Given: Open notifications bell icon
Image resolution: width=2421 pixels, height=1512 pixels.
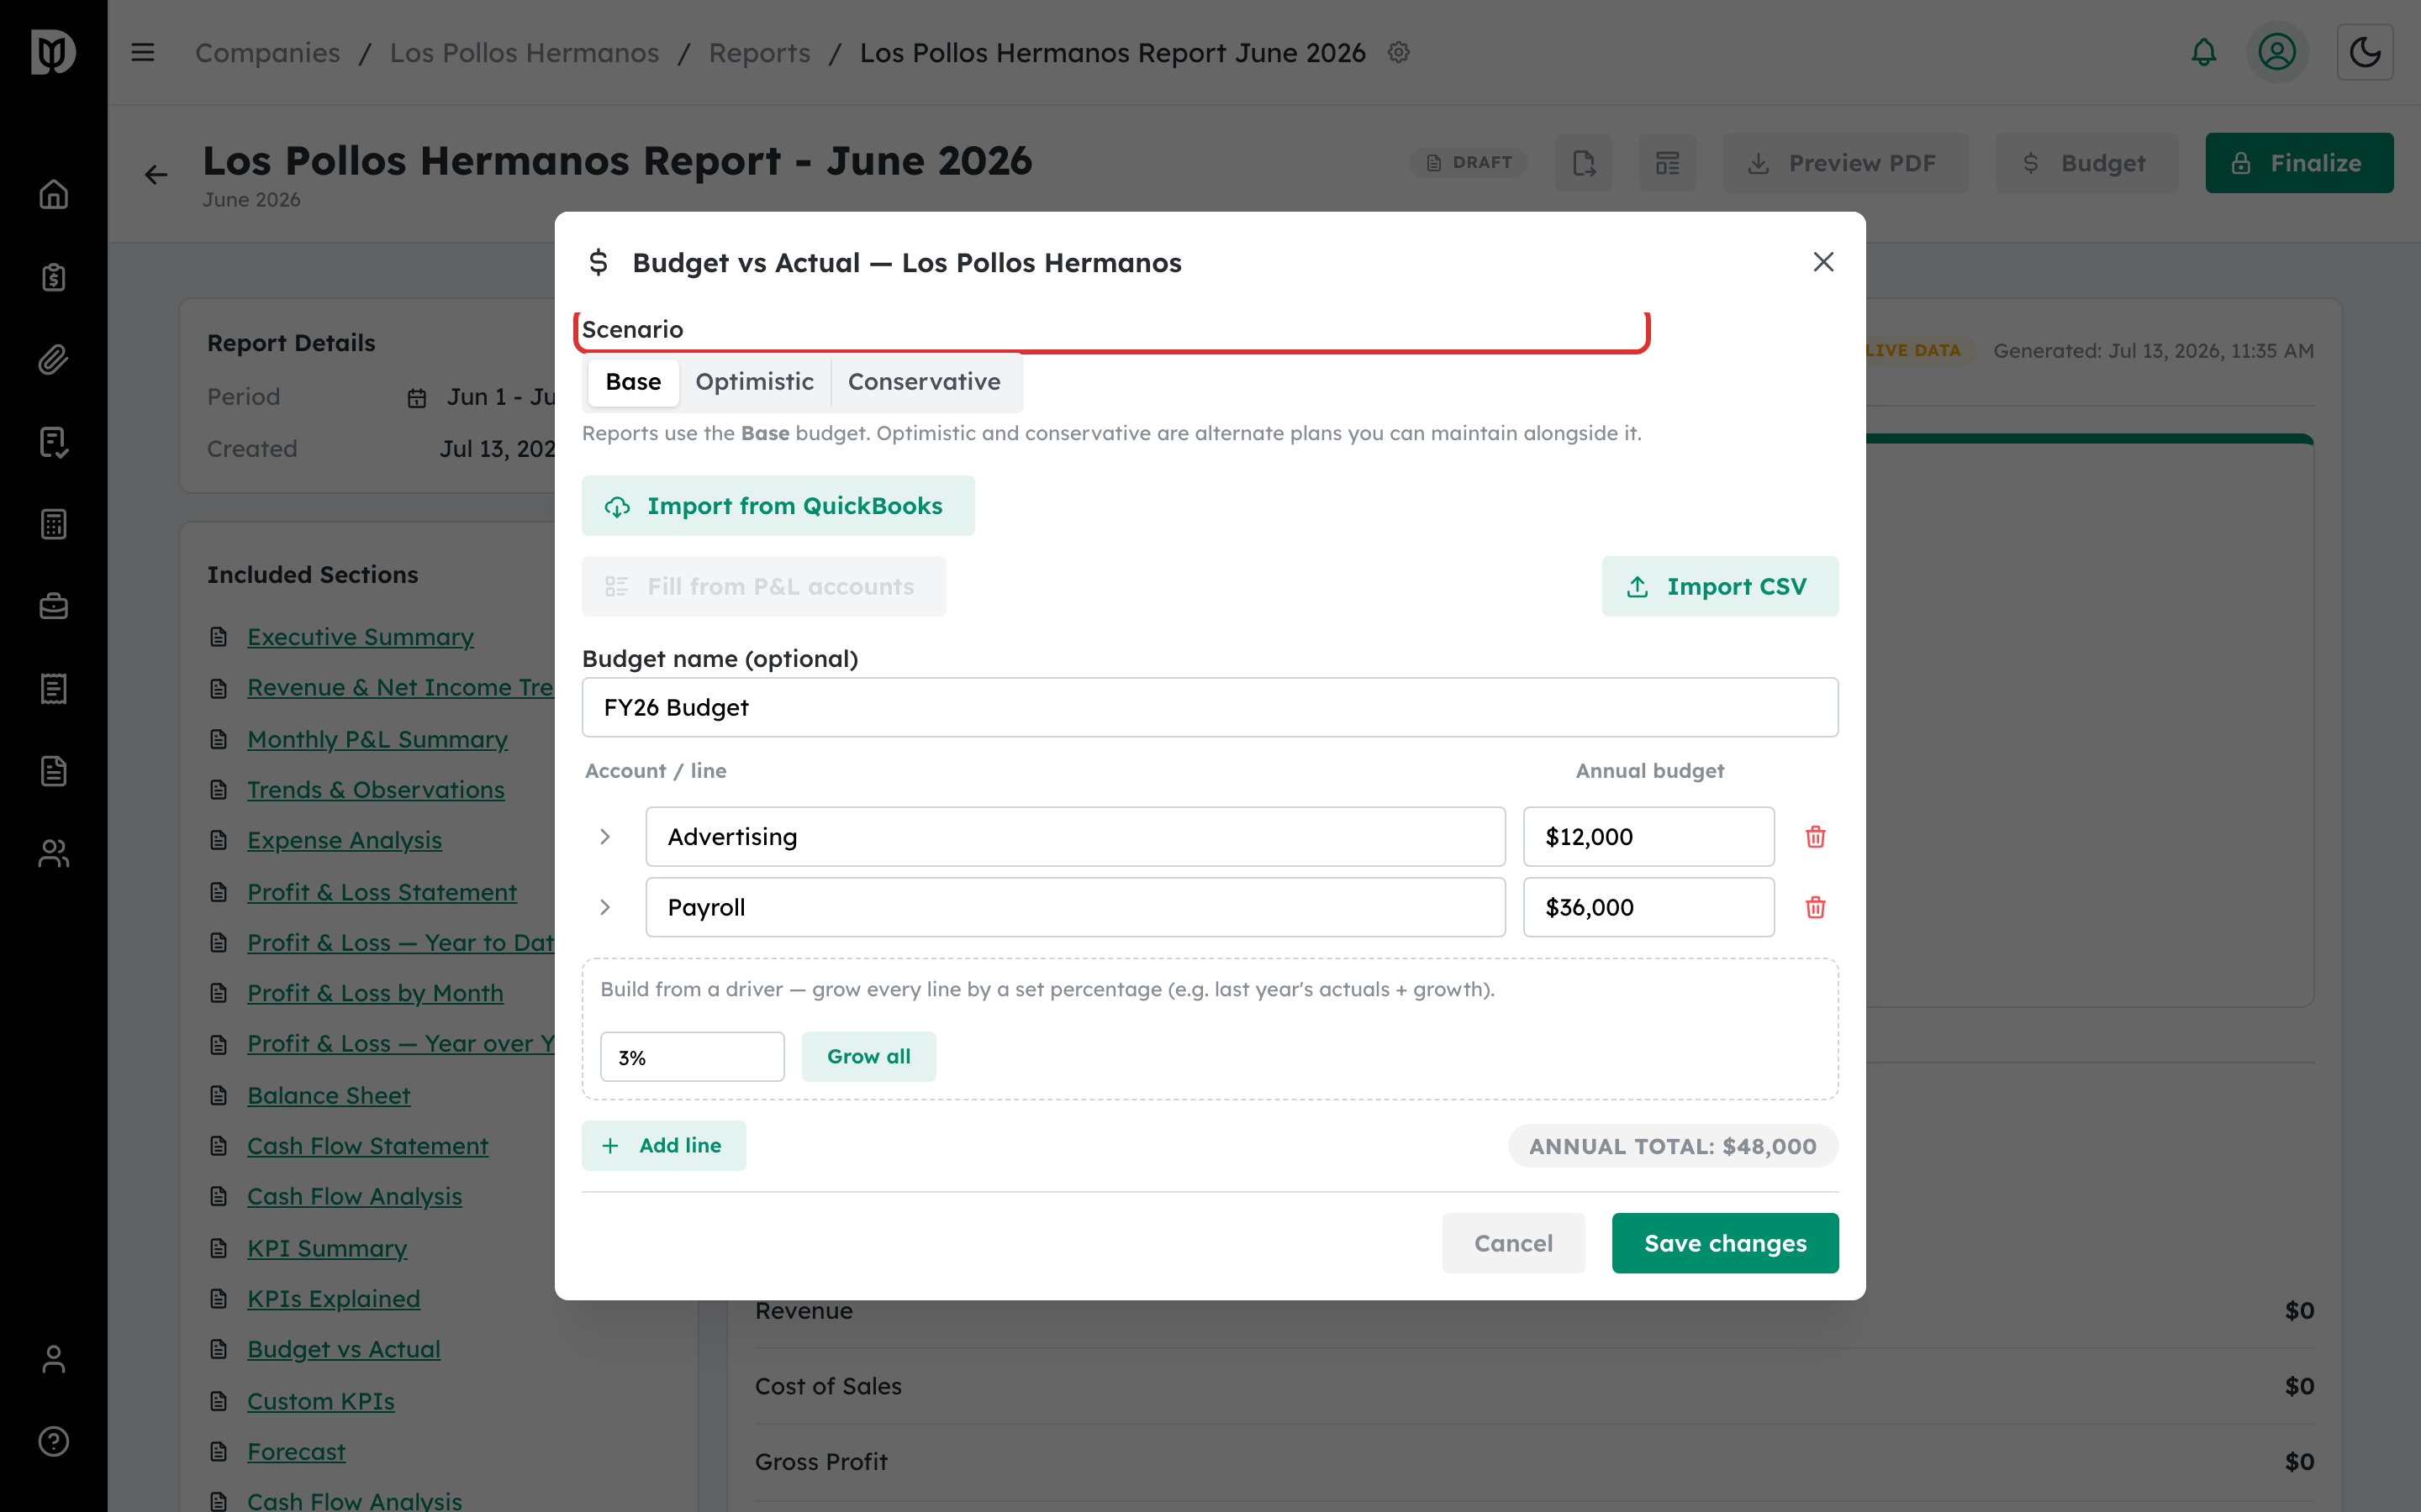Looking at the screenshot, I should click(2204, 52).
